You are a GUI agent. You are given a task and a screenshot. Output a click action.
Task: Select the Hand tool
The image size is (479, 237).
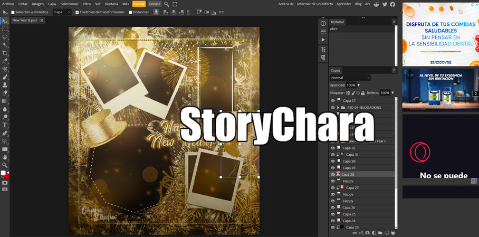tap(5, 157)
